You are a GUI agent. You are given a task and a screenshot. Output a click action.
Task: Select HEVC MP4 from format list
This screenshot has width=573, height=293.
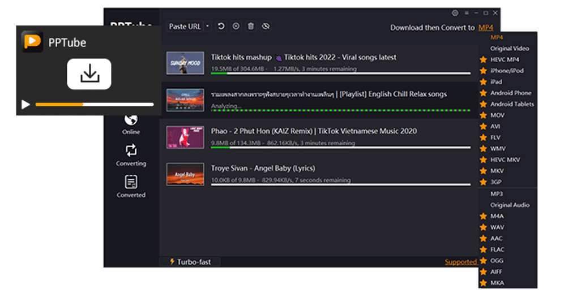point(504,59)
